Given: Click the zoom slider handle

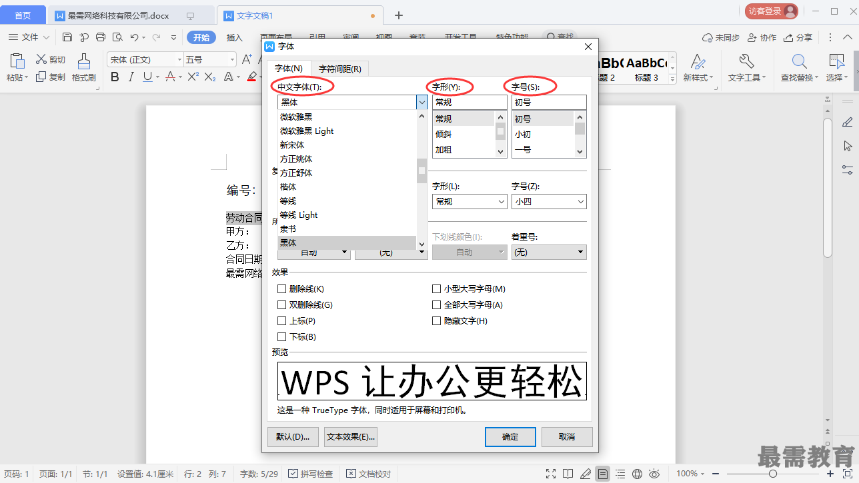Looking at the screenshot, I should point(772,474).
